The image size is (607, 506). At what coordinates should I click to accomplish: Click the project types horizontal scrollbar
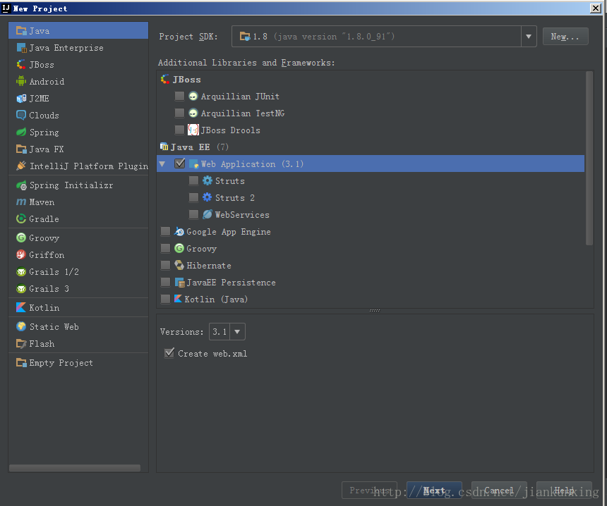pos(74,468)
